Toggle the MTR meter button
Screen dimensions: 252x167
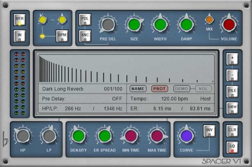click(x=19, y=20)
